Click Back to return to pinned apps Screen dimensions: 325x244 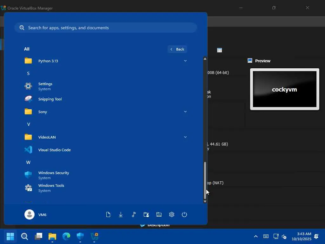coord(177,49)
